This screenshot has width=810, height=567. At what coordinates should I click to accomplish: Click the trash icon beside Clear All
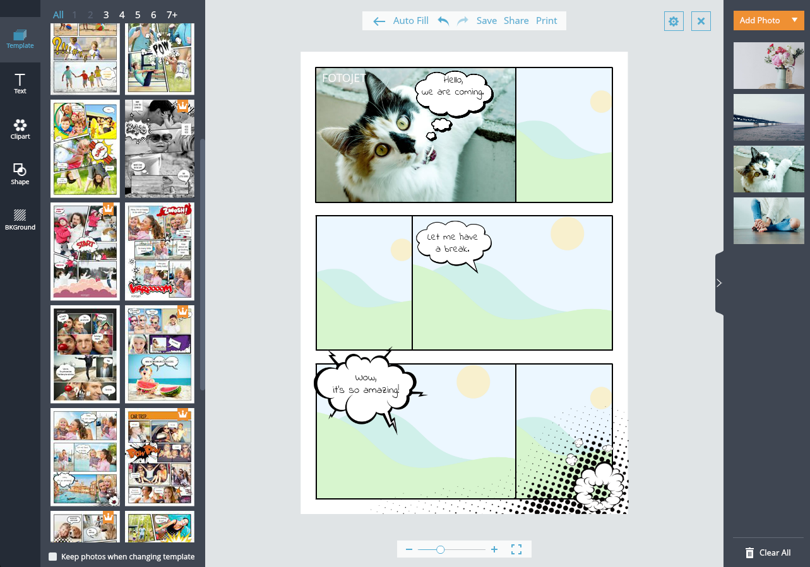(x=749, y=552)
